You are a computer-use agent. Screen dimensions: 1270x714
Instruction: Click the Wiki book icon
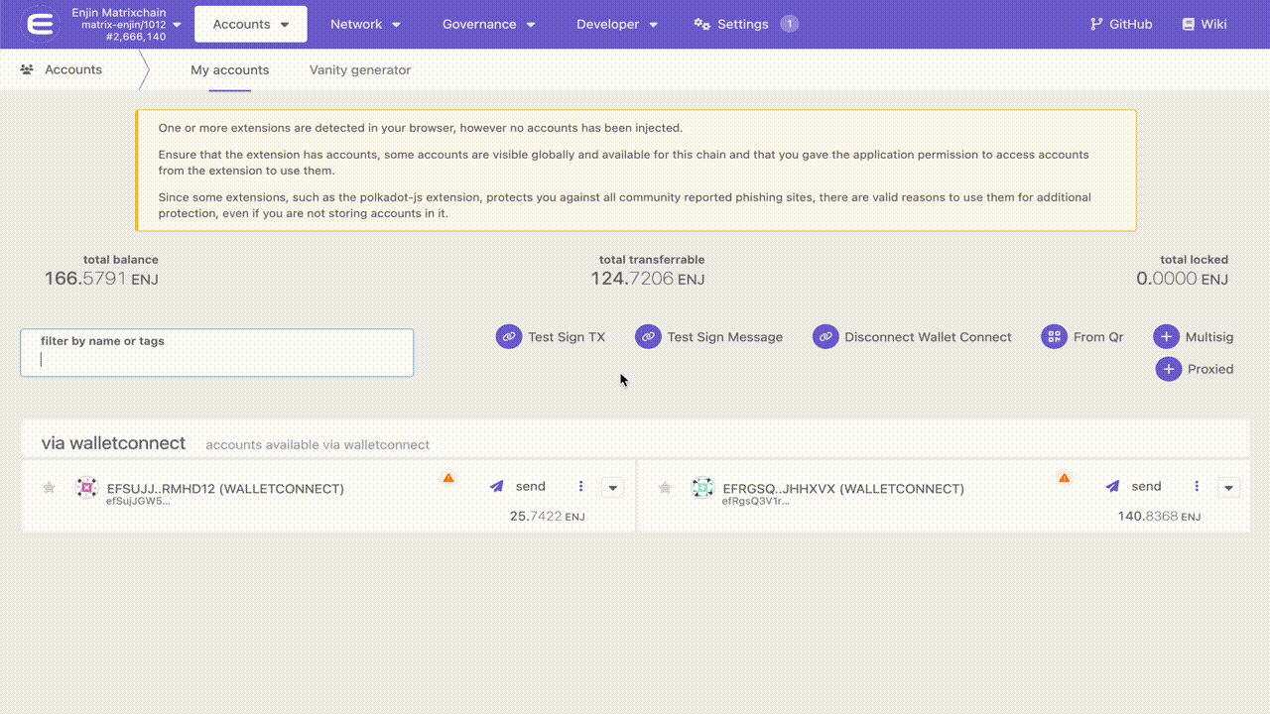click(1188, 24)
